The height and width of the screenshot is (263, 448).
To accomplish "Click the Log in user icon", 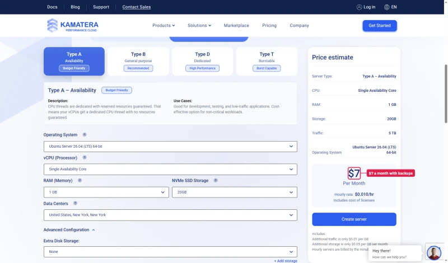I will point(359,7).
